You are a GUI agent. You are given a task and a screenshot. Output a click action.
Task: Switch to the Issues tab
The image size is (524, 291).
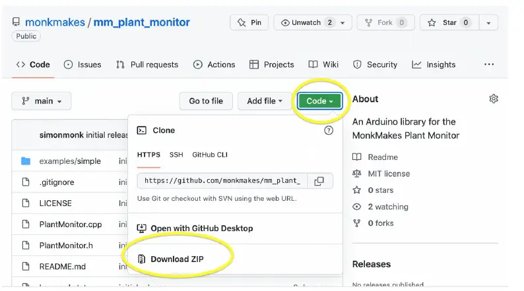[82, 65]
